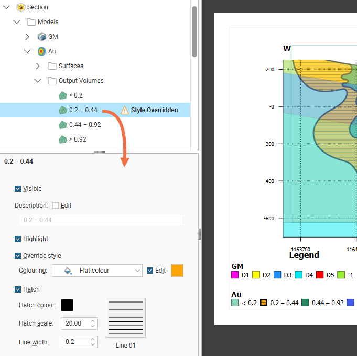Click the Line 01 hatch pattern preview

(x=126, y=318)
